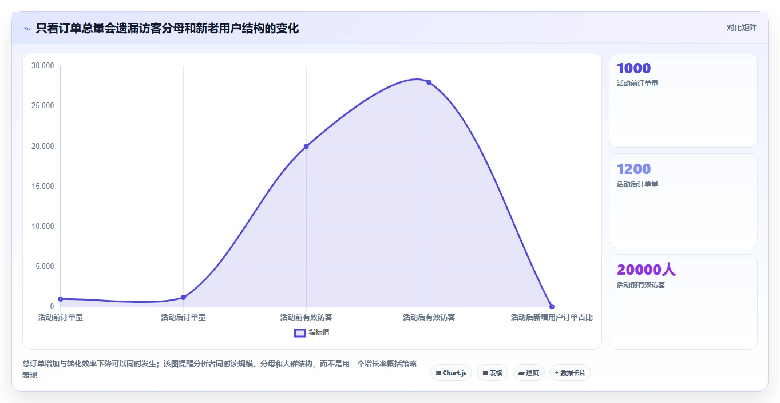Open the 1000 活动前订单量 card
Screen dimensions: 780x403
[683, 100]
